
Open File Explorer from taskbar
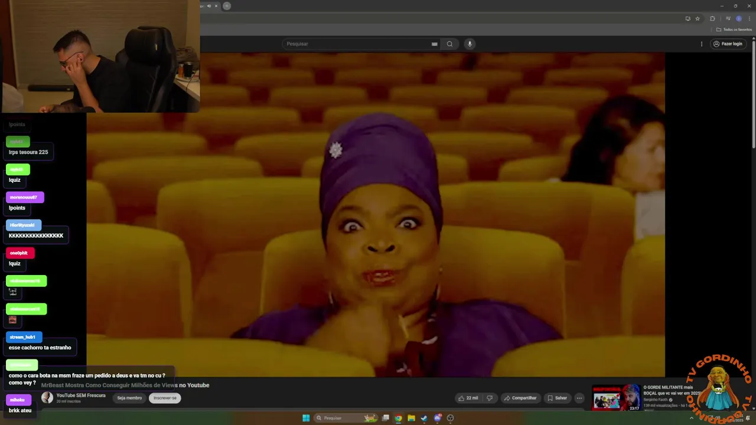[x=412, y=418]
